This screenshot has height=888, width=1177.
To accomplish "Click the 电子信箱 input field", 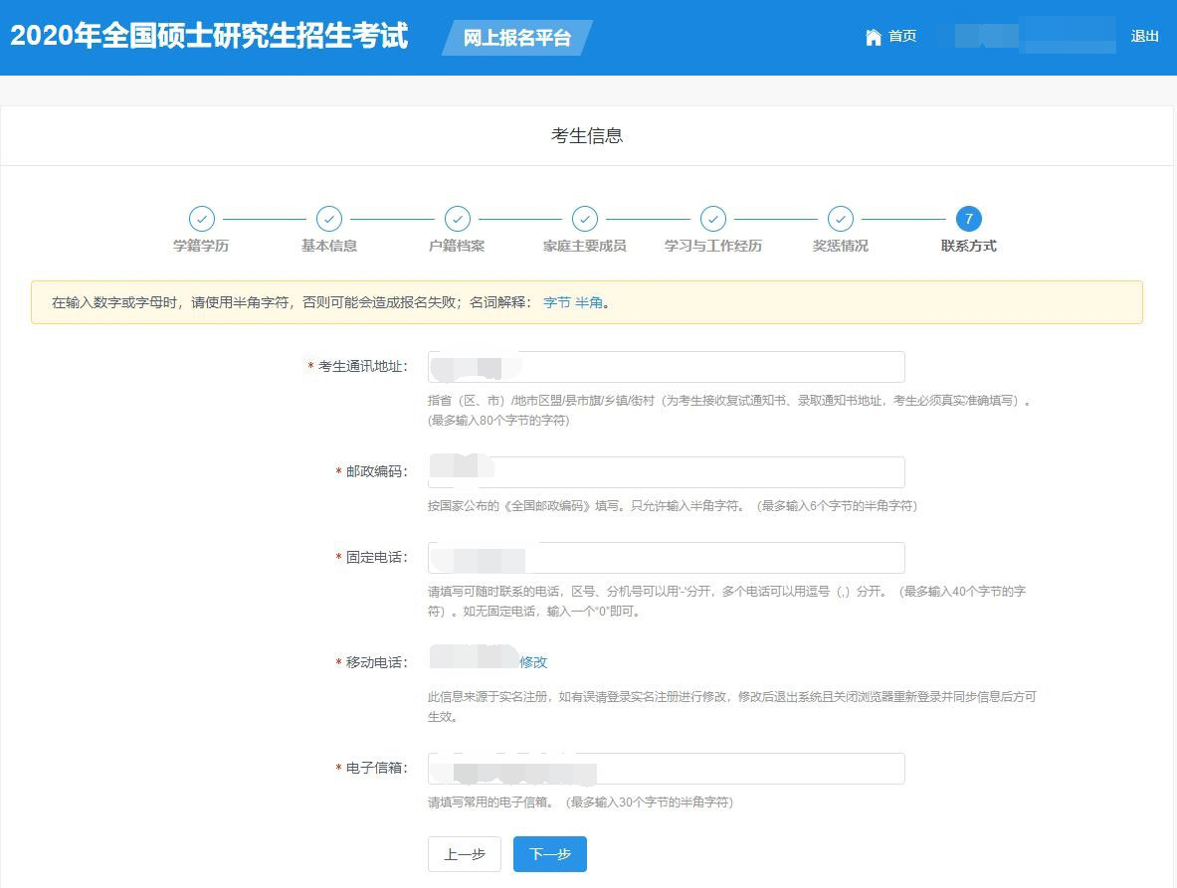I will point(666,768).
